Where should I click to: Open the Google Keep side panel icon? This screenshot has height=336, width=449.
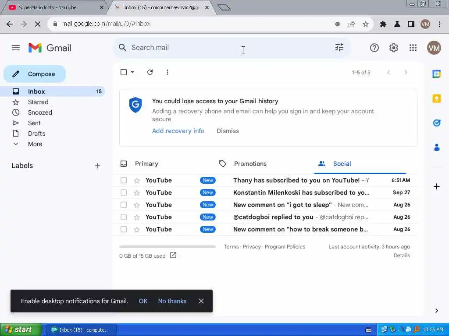[436, 98]
